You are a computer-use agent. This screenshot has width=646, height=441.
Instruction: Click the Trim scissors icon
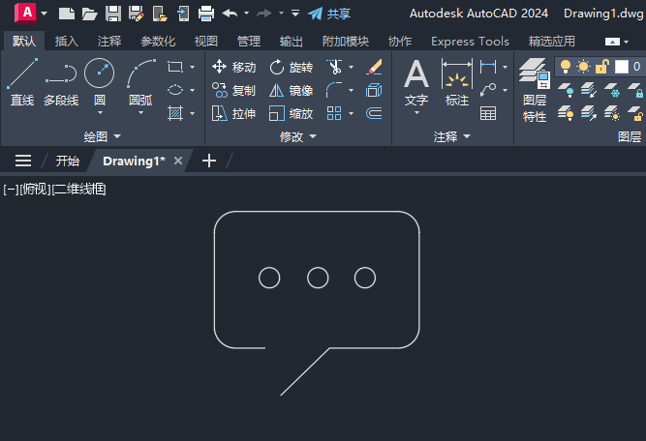pos(334,67)
